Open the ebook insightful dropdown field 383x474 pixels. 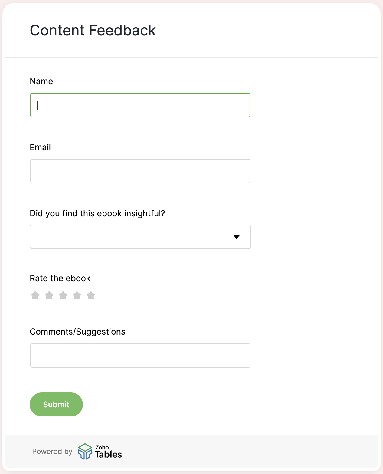click(x=140, y=237)
